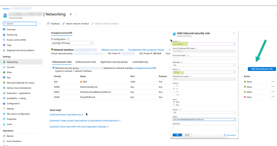277x146 pixels.
Task: Collapse the sidebar with the double chevron
Action: (x=40, y=24)
